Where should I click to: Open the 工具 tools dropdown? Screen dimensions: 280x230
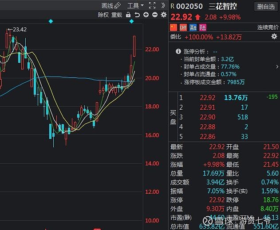(135, 6)
